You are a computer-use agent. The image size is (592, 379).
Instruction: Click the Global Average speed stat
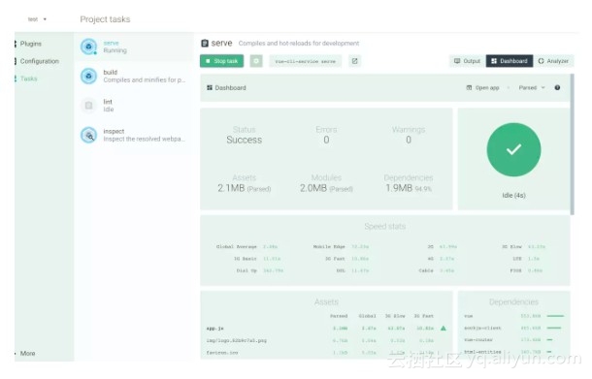247,246
